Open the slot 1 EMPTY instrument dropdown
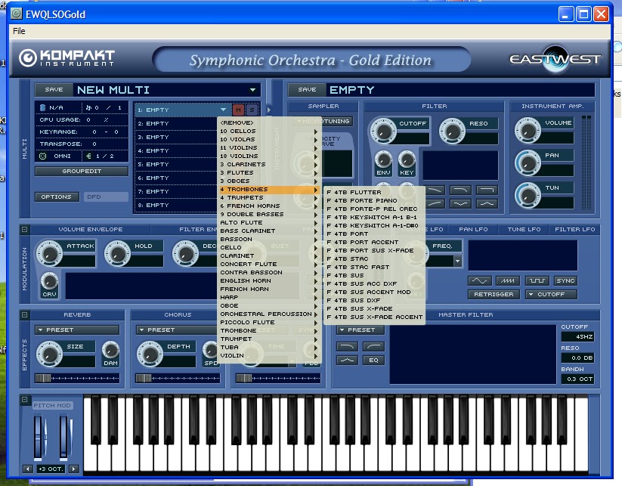 coord(223,110)
